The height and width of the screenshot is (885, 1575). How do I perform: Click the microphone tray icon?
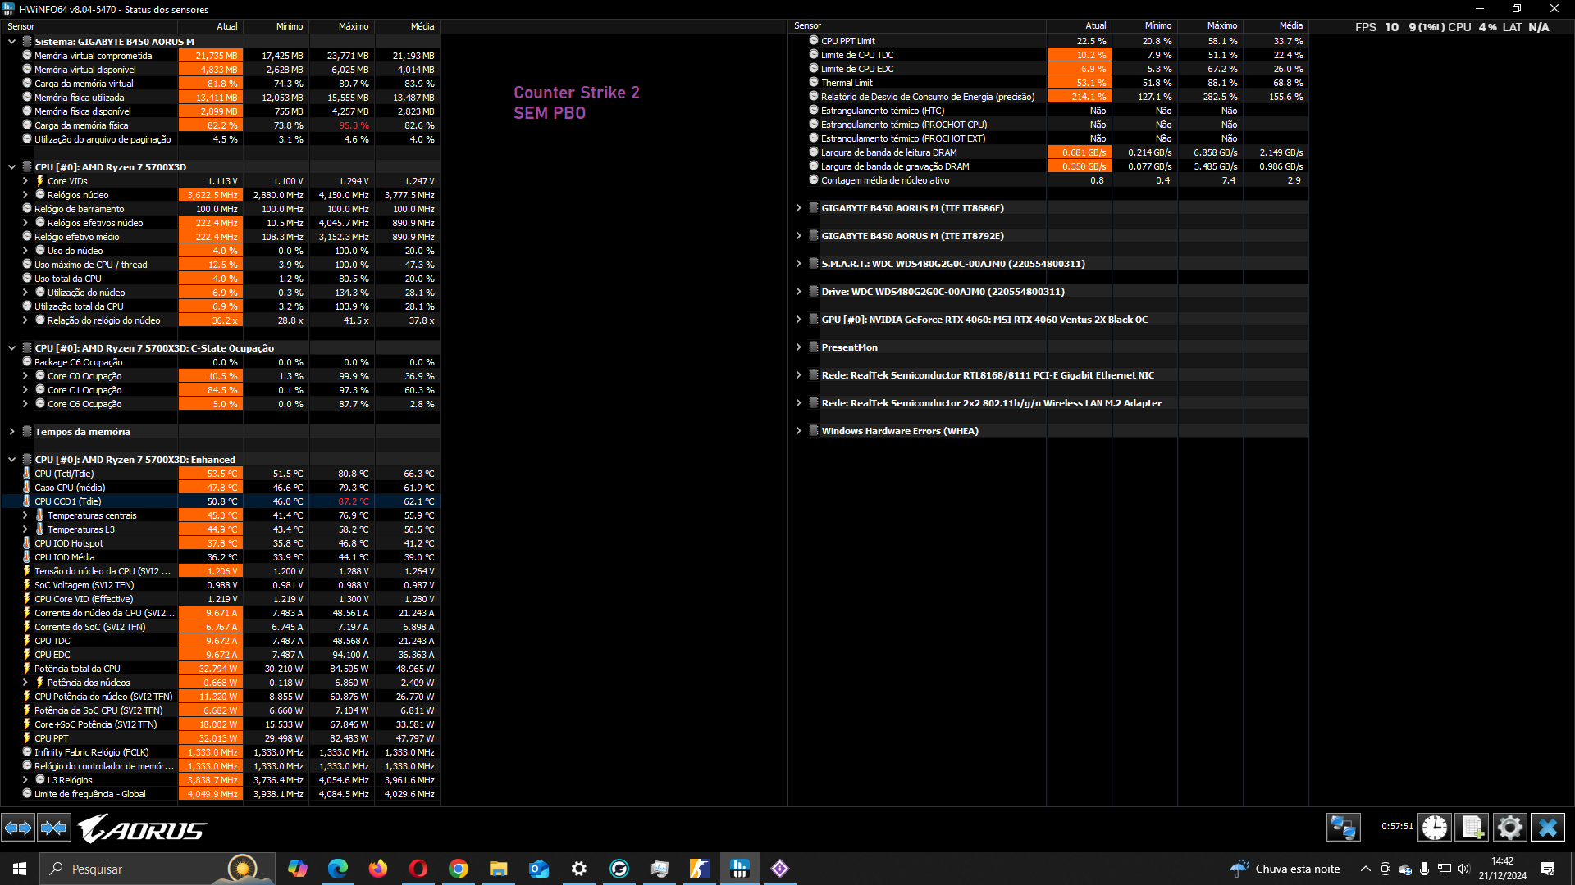coord(1424,869)
